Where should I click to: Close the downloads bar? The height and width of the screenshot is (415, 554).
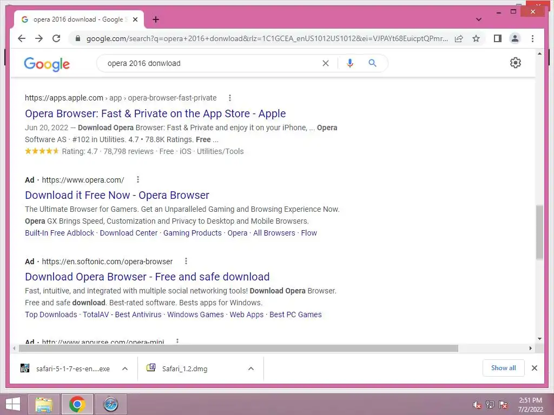534,368
